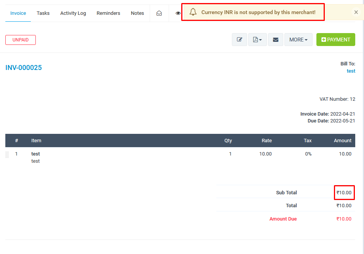
Task: Select the Invoice tab
Action: (18, 13)
